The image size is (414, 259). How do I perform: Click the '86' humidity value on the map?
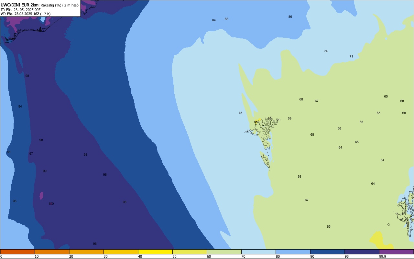point(290,17)
